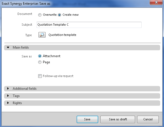Click the Quotation template type value text
Image resolution: width=164 pixels, height=127 pixels.
click(x=62, y=35)
